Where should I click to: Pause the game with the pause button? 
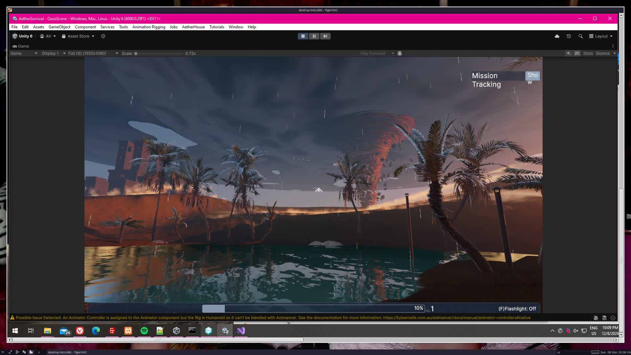tap(314, 36)
